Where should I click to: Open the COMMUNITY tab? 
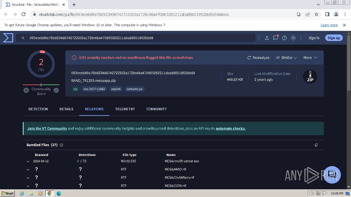(x=157, y=109)
